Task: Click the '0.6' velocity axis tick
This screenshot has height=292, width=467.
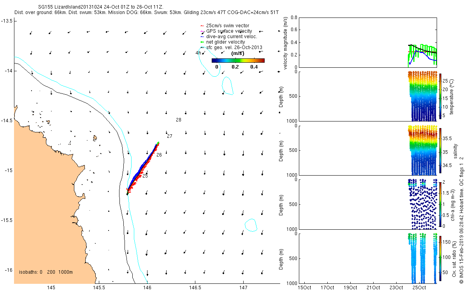Action: coord(294,30)
